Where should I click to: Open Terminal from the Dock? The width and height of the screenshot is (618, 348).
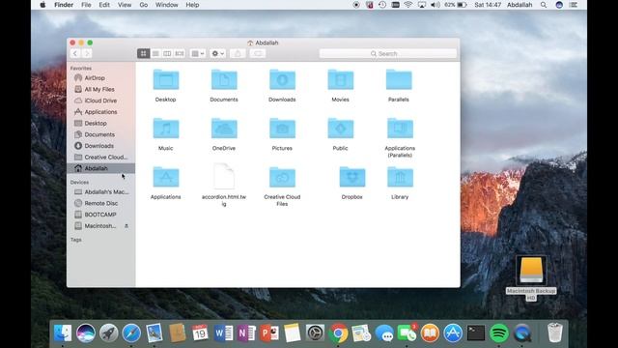pos(476,333)
